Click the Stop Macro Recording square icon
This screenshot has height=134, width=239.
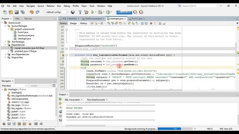coord(155,23)
